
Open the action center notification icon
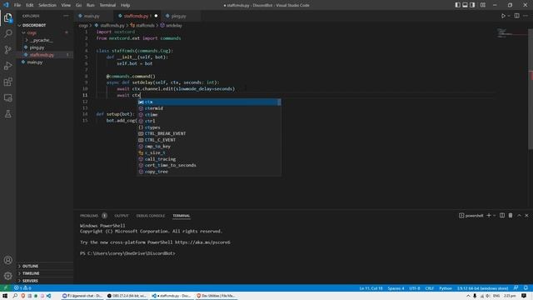[524, 296]
